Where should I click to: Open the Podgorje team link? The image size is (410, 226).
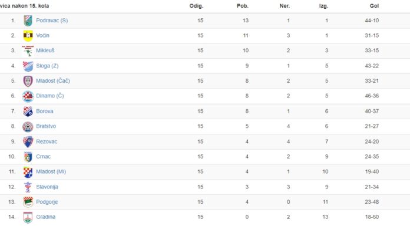pyautogui.click(x=47, y=202)
